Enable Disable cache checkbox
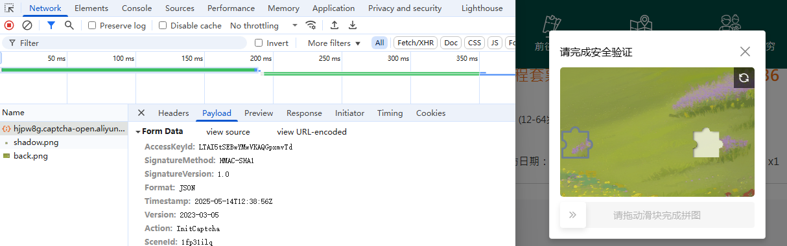The image size is (787, 246). click(x=163, y=26)
